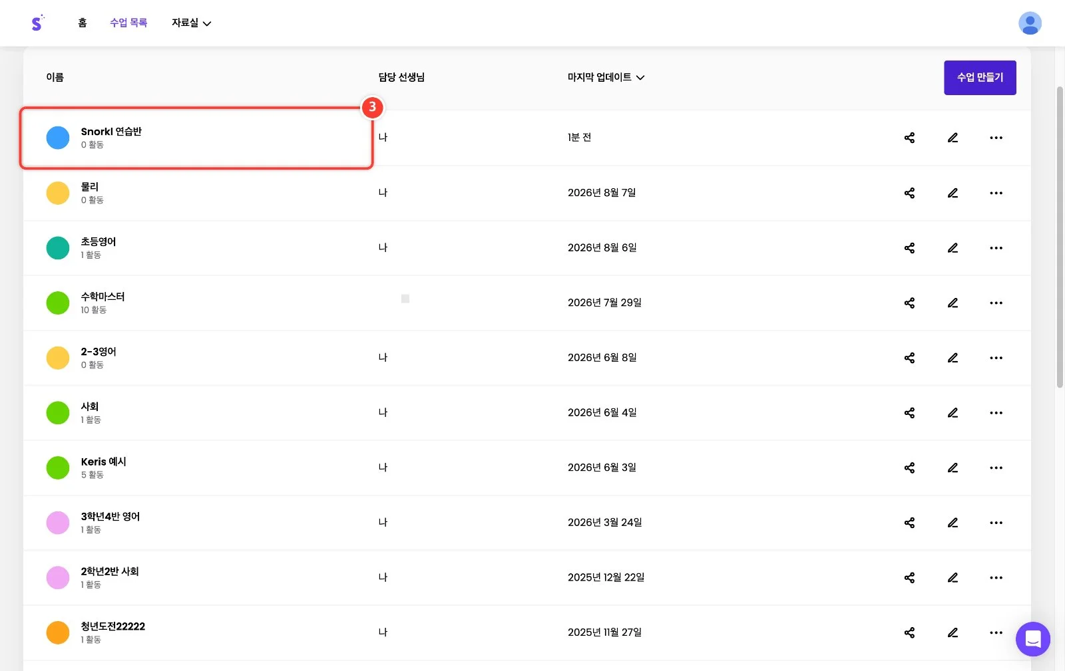Open the chat support bubble
Image resolution: width=1065 pixels, height=671 pixels.
click(x=1032, y=639)
